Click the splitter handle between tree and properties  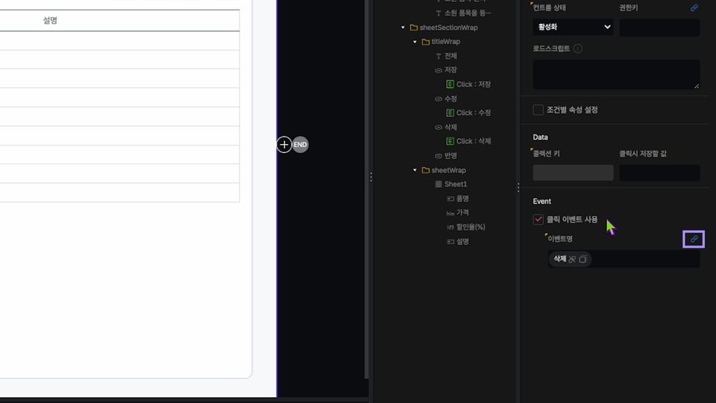pos(518,187)
